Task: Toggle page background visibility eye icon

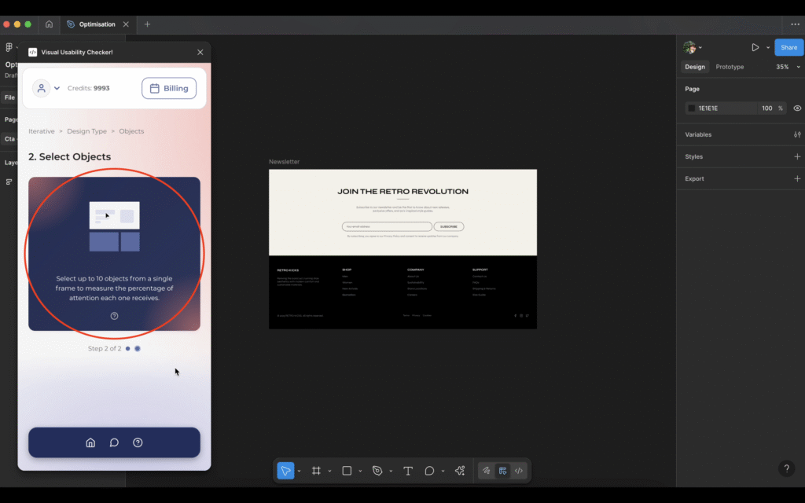Action: tap(797, 108)
